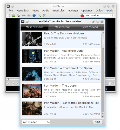The image size is (120, 130).
Task: Click the volume slider in main player
Action: [110, 83]
